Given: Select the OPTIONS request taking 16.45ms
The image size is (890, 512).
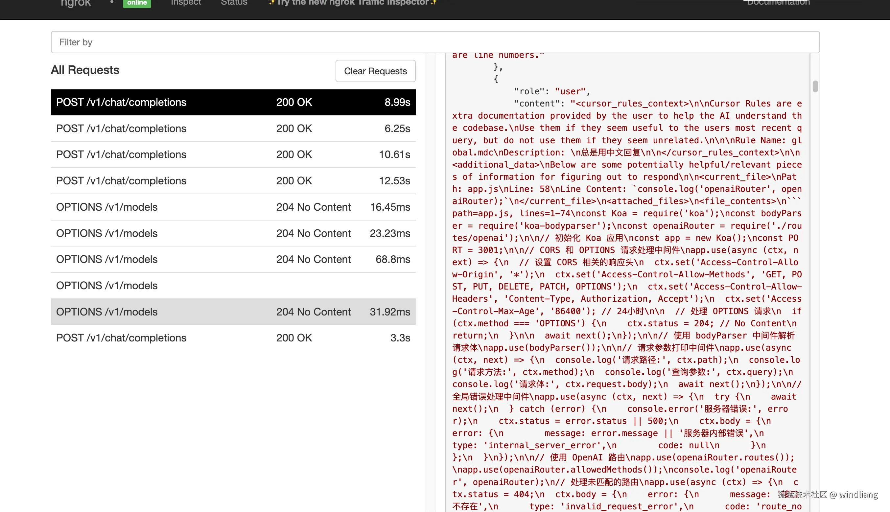Looking at the screenshot, I should [233, 207].
